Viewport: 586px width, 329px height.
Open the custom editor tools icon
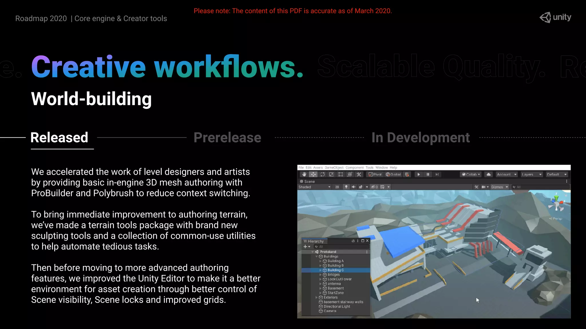tap(359, 174)
